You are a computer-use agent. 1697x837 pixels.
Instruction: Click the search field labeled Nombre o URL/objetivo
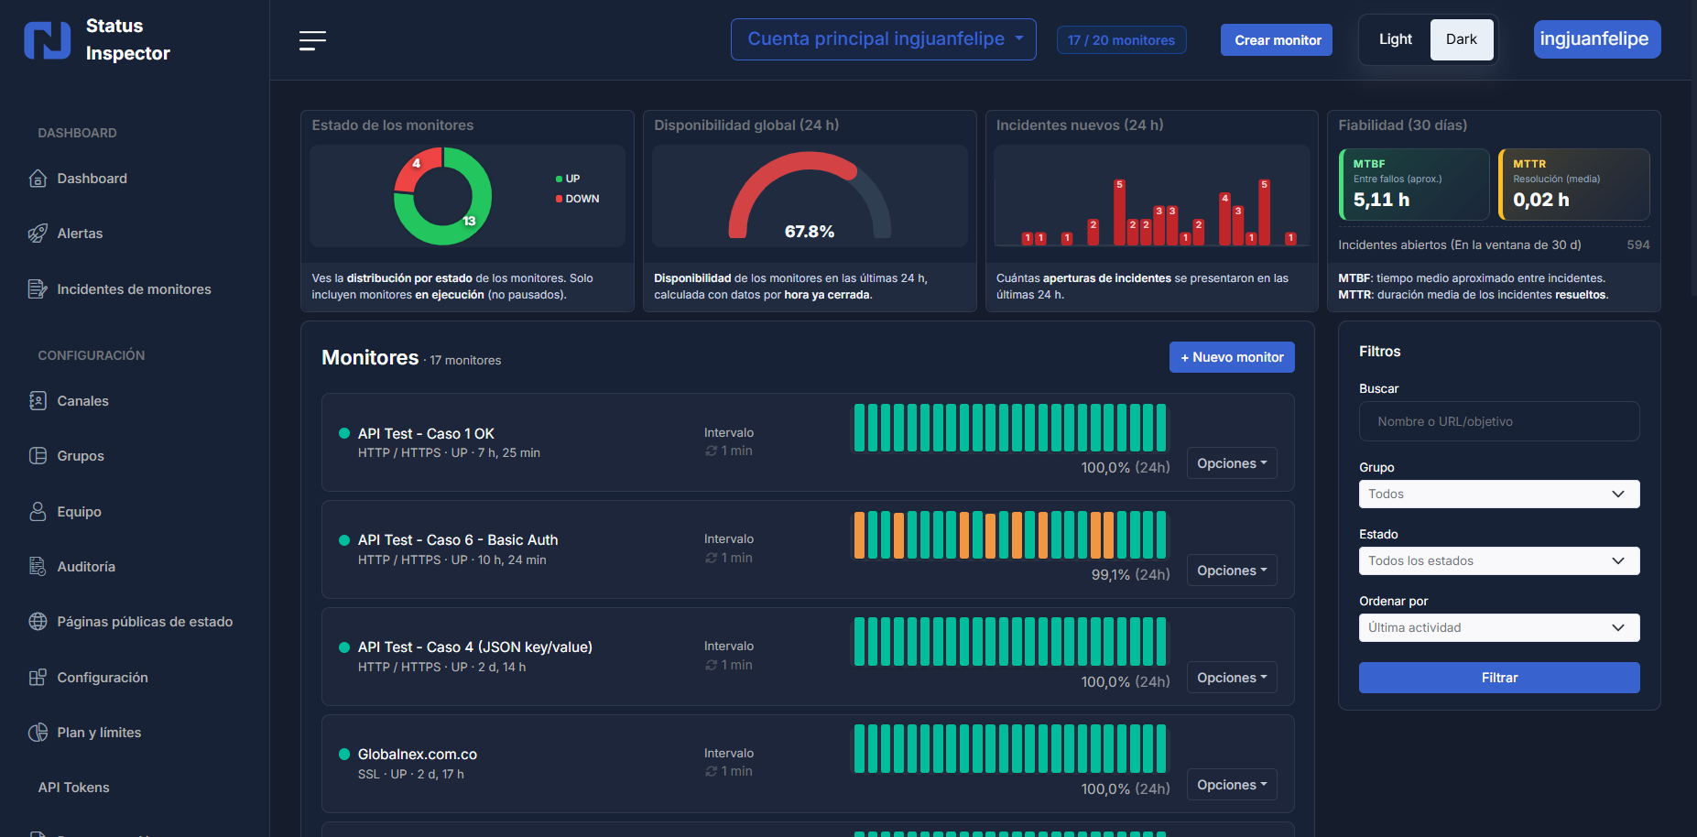click(x=1498, y=421)
